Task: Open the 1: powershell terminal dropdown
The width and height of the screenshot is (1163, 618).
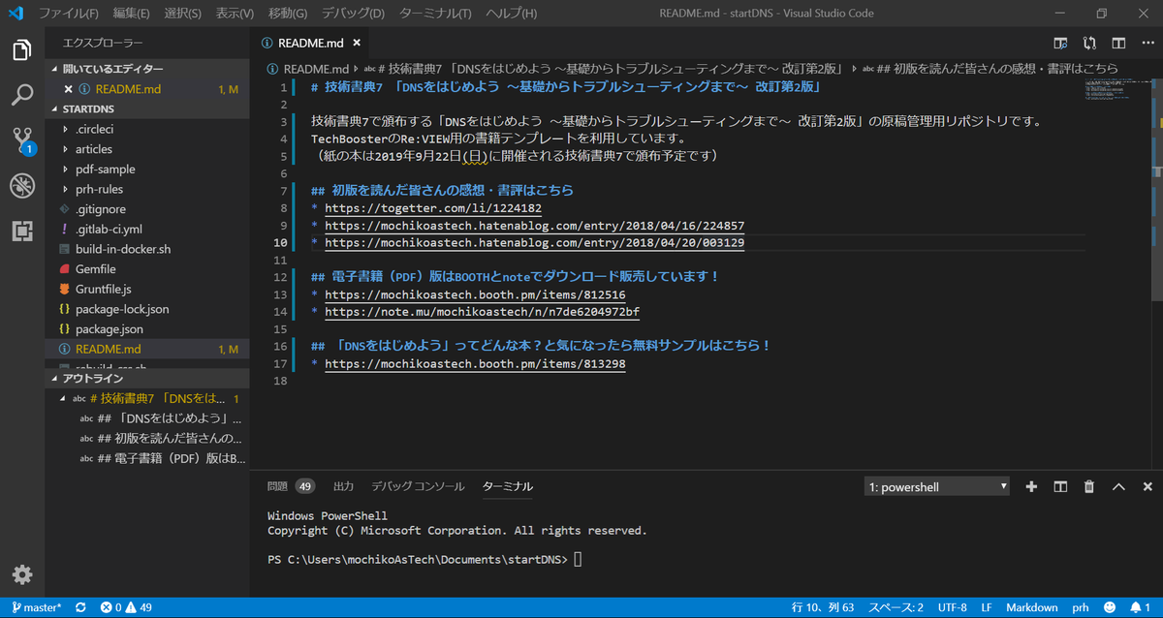Action: (936, 486)
